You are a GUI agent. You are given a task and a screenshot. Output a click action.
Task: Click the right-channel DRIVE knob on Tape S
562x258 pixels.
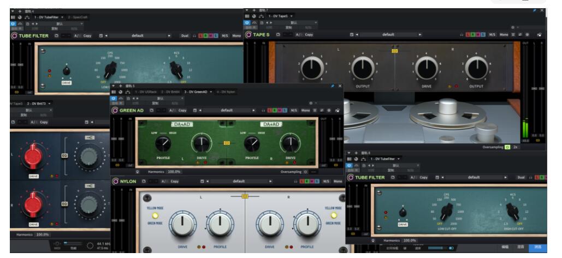426,68
